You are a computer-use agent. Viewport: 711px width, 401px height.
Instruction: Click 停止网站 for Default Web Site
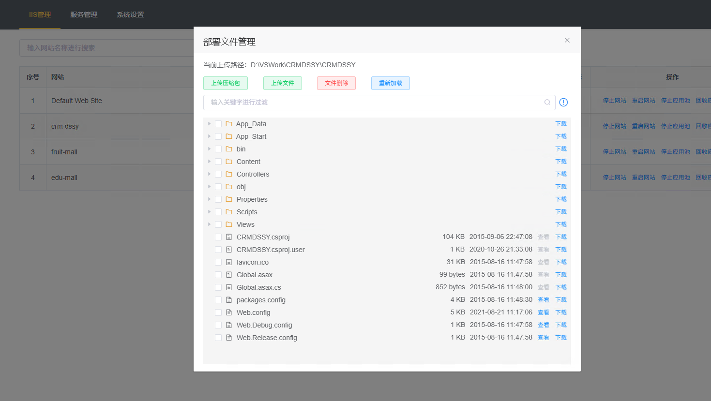[x=614, y=101]
